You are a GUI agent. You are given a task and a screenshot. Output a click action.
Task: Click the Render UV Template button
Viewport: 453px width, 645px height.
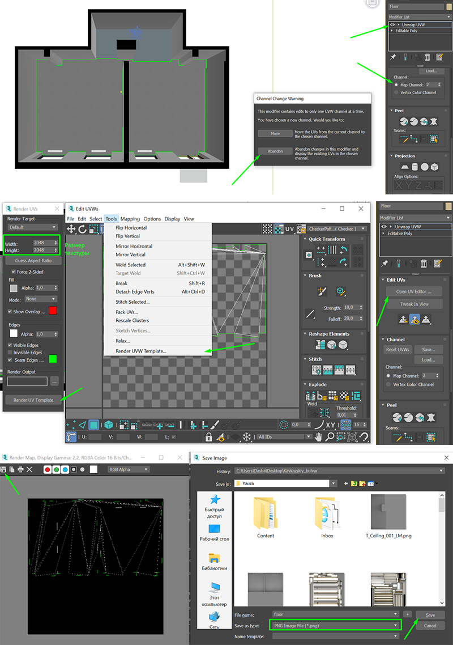(33, 400)
